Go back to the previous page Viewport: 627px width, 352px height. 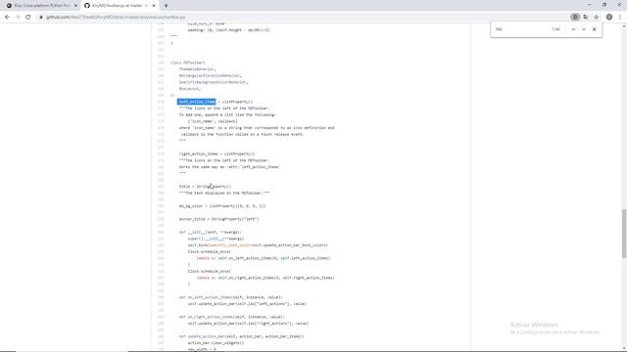[x=7, y=18]
